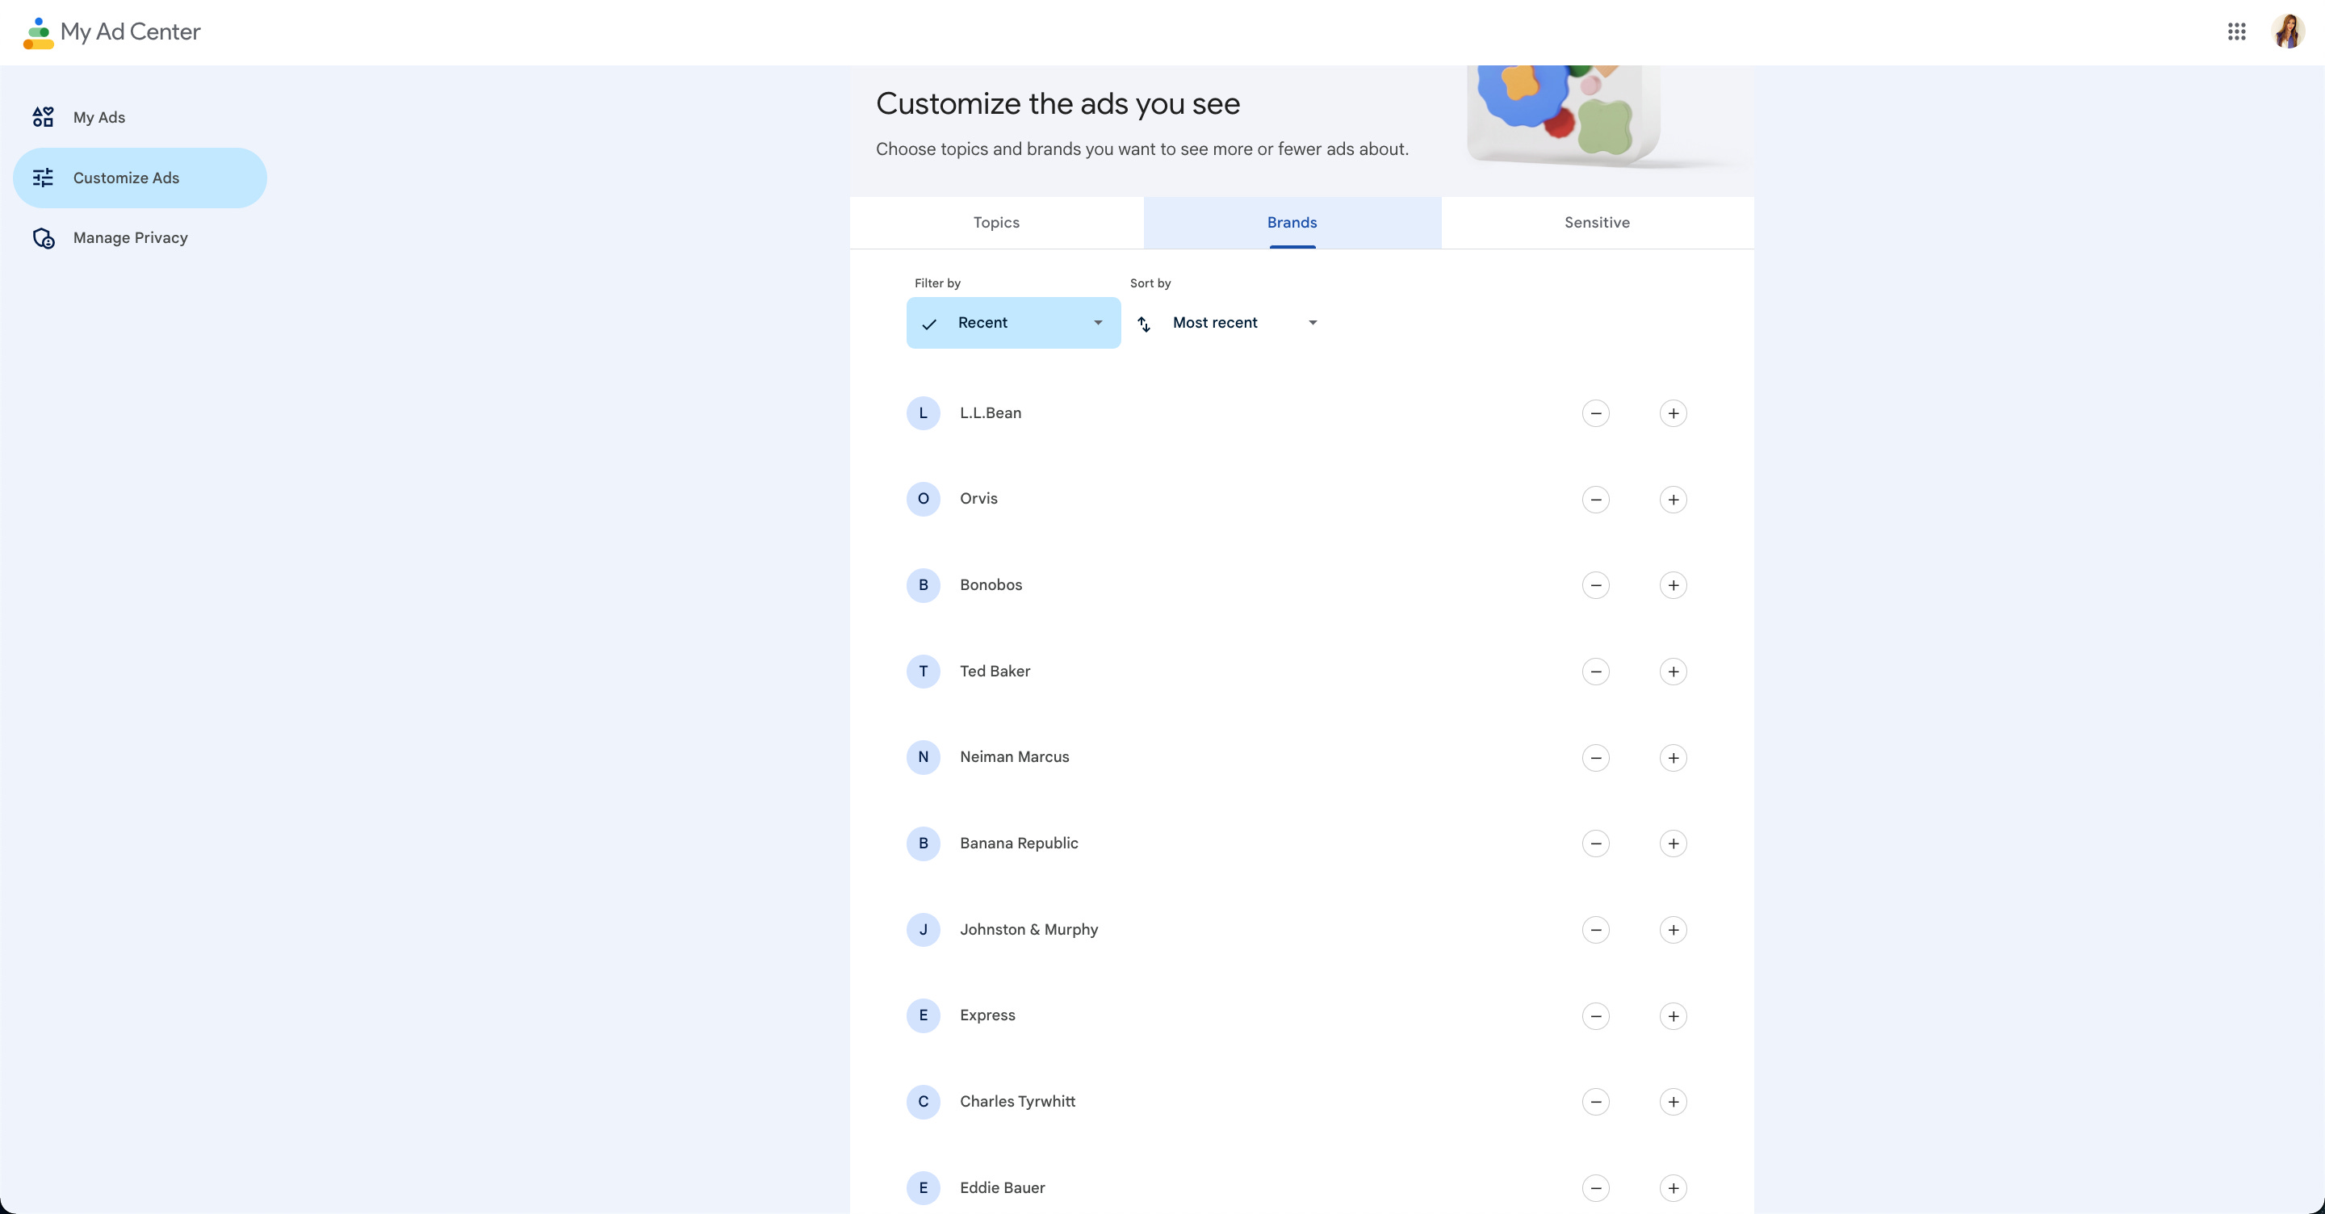Click the L avatar beside L.L.Bean
This screenshot has width=2325, height=1214.
(924, 413)
